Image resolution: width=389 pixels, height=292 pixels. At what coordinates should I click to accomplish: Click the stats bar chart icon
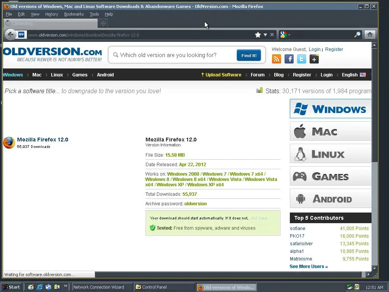259,90
